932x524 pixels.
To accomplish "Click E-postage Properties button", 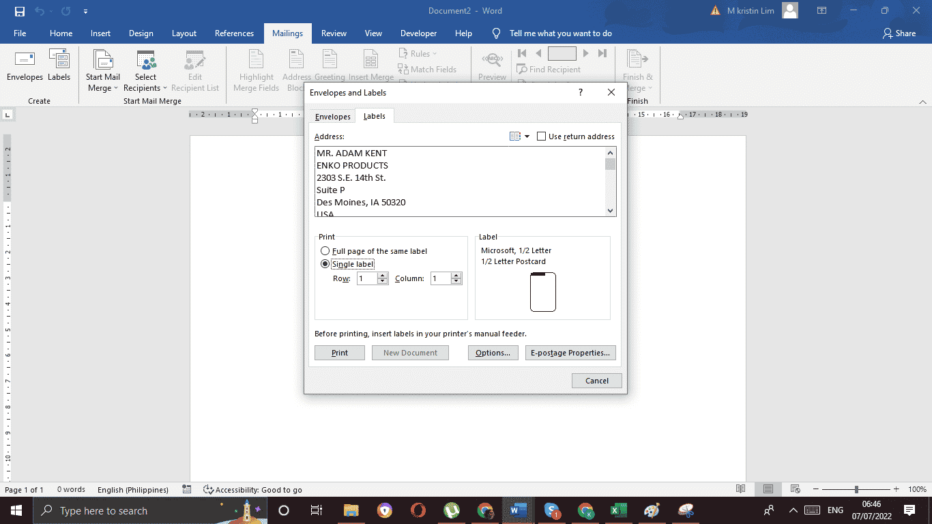I will 570,353.
